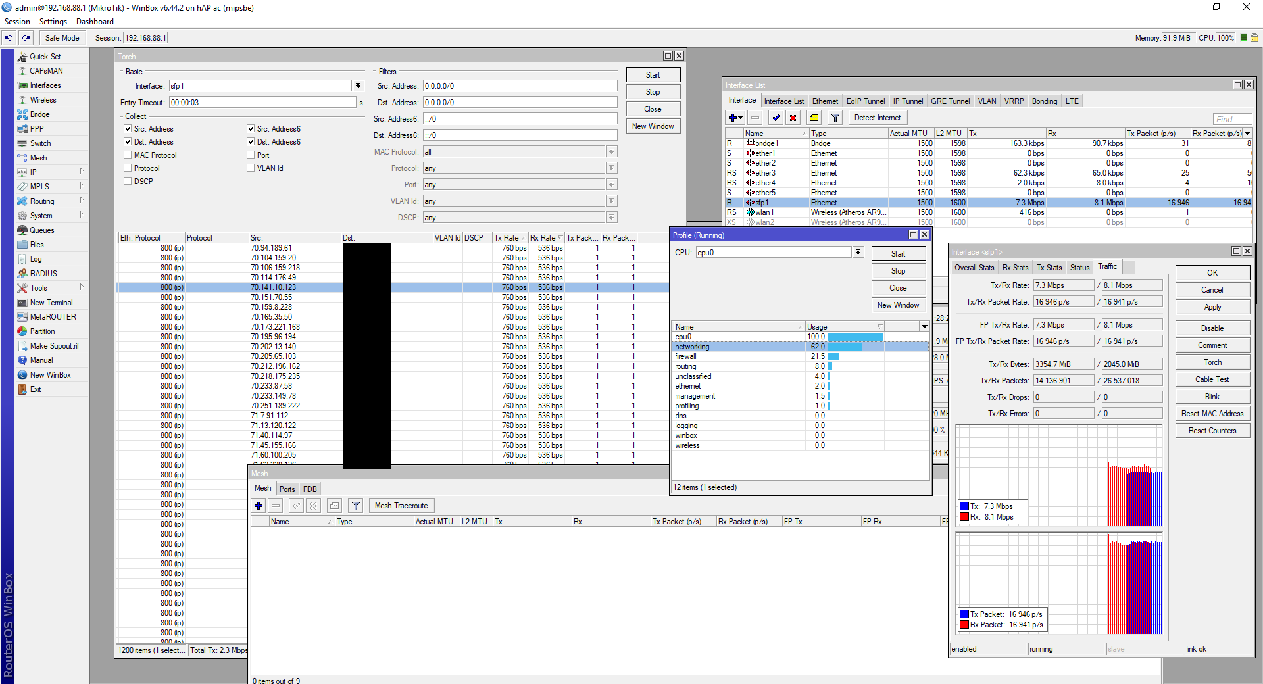This screenshot has height=684, width=1263.
Task: Click the yellow comment icon in Interface List
Action: click(814, 118)
